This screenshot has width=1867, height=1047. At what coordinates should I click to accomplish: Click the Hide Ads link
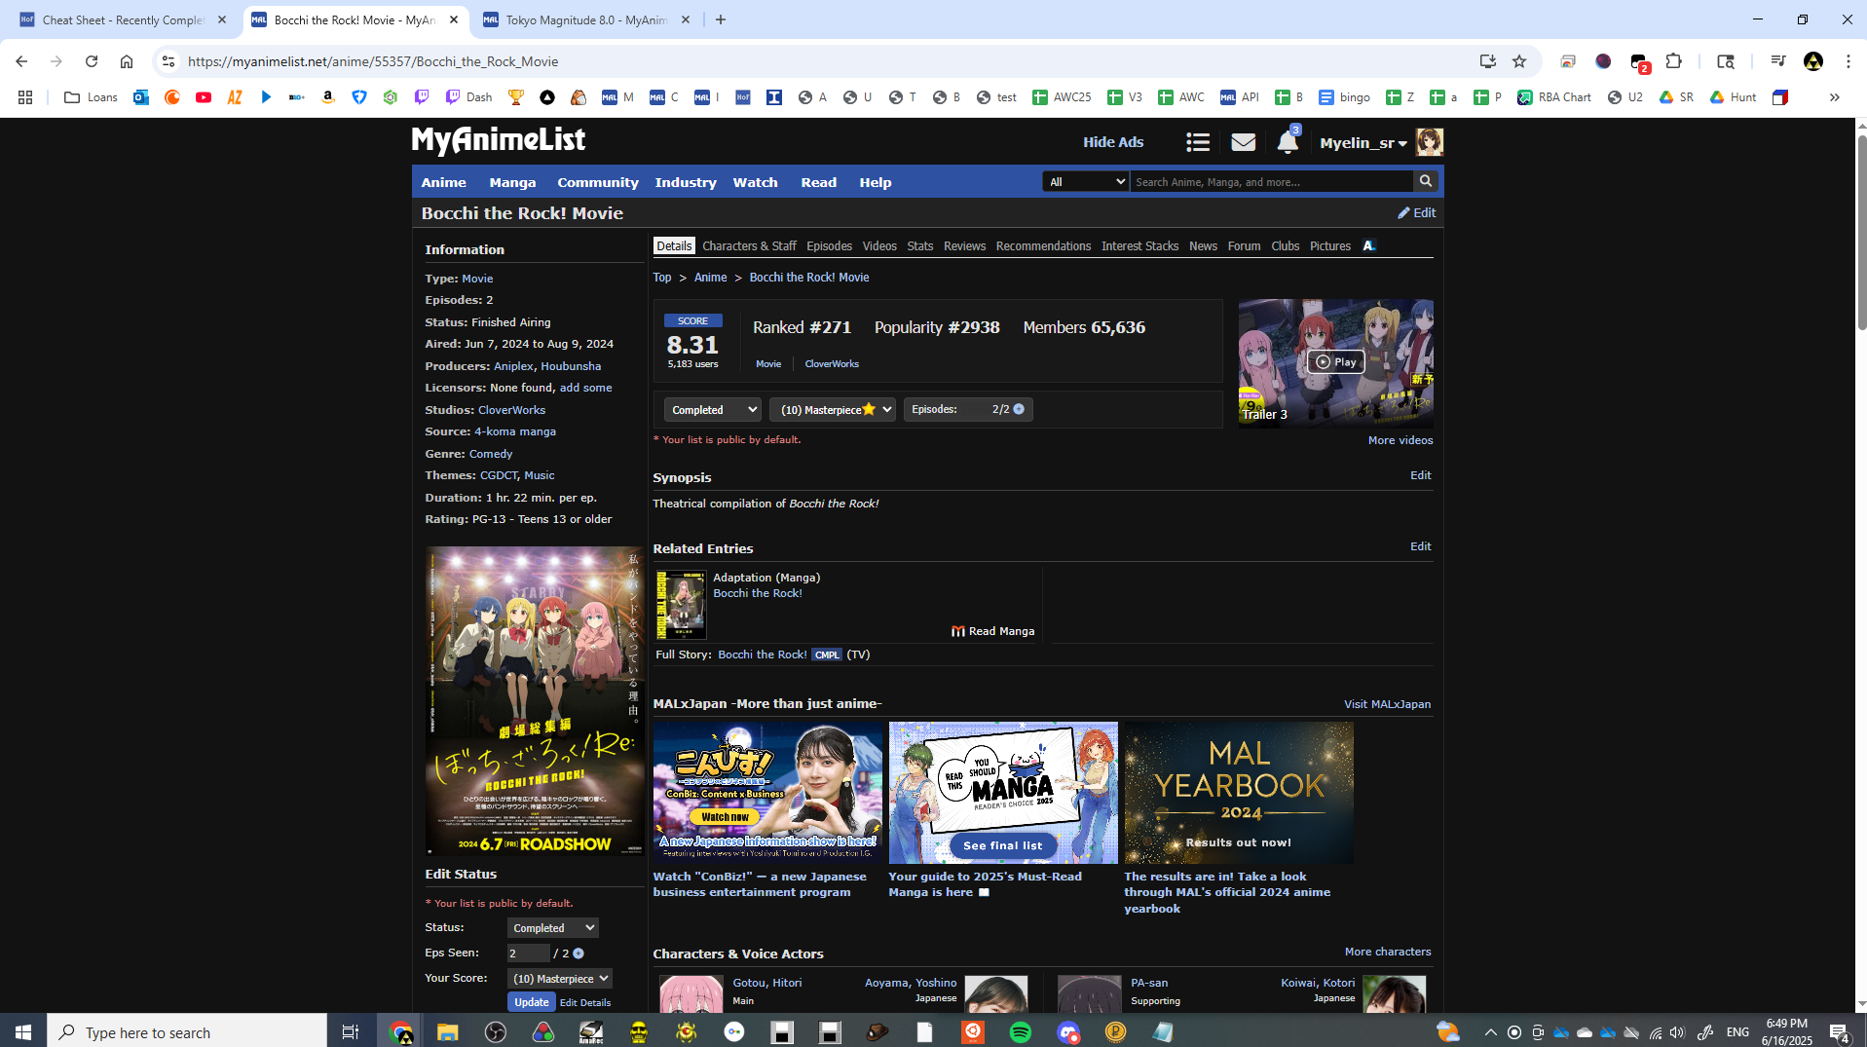click(1113, 142)
